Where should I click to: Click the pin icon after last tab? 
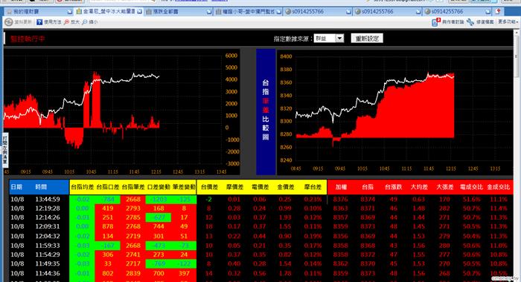pyautogui.click(x=498, y=12)
